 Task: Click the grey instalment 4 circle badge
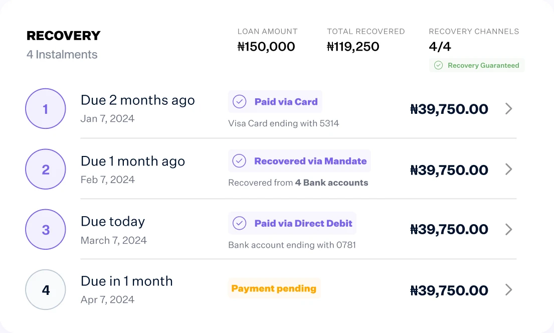point(46,290)
